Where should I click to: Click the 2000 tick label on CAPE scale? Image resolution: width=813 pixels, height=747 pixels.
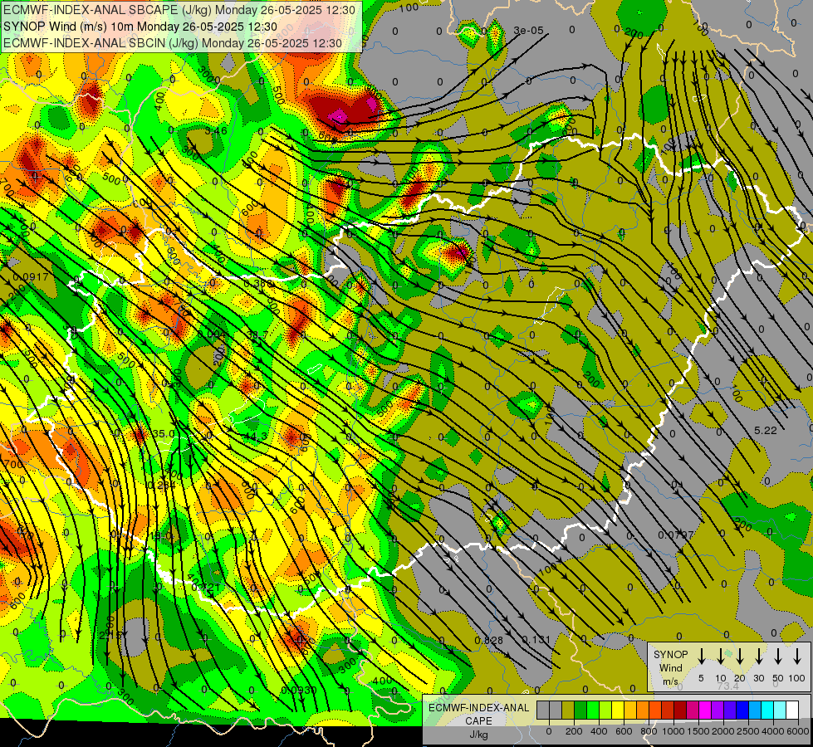click(x=724, y=731)
